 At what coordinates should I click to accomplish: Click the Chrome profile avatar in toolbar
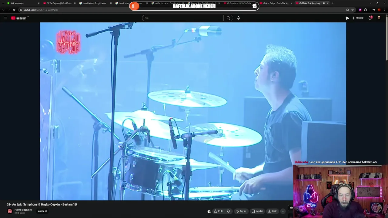click(379, 10)
